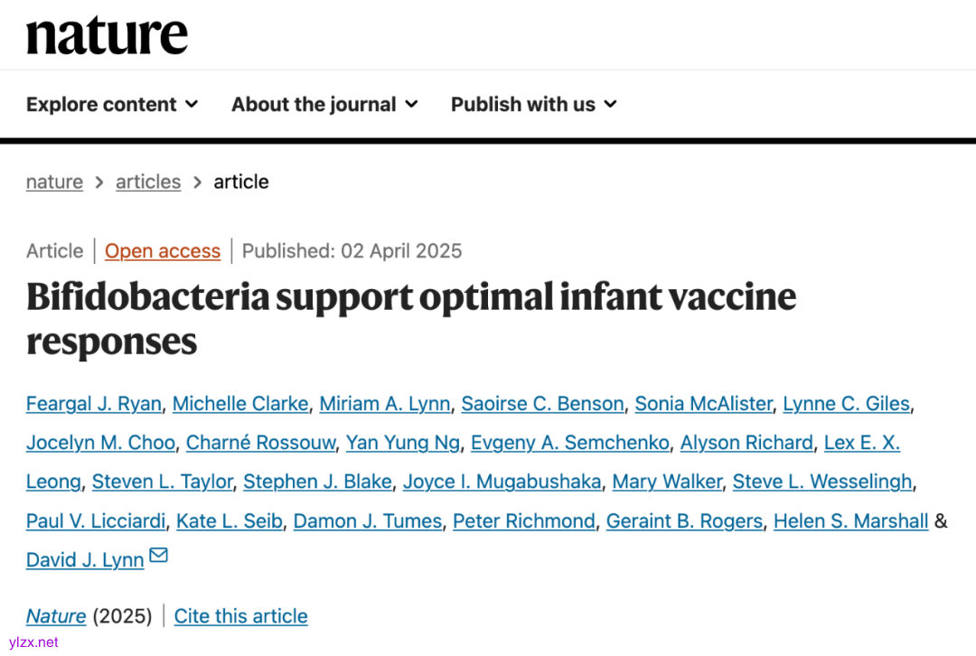
Task: Navigate to articles breadcrumb
Action: [148, 182]
